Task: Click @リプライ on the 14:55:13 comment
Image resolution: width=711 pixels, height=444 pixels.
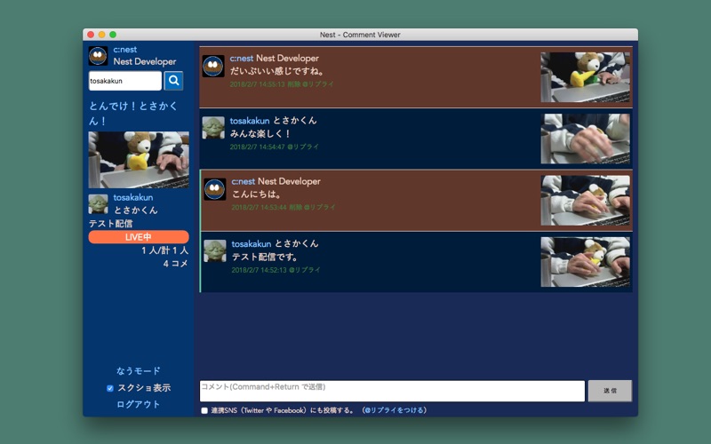Action: (318, 84)
